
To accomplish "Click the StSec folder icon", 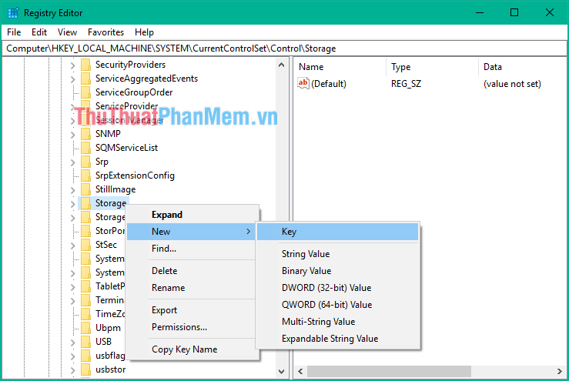I will coord(86,245).
